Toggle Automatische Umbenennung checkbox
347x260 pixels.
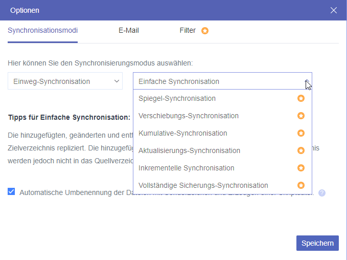11,192
